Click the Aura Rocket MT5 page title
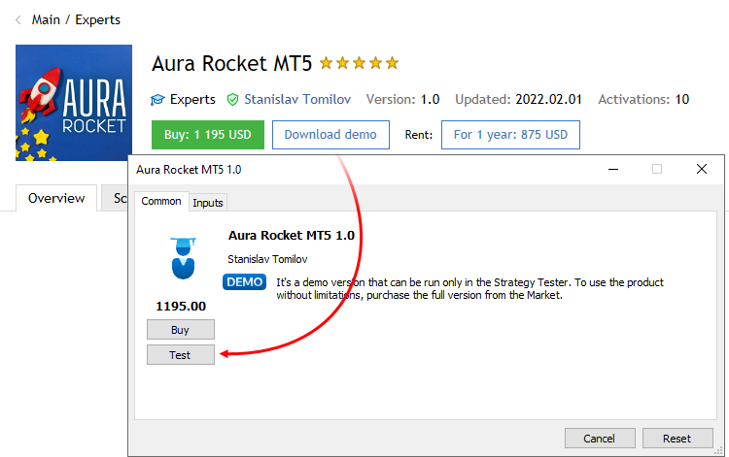The height and width of the screenshot is (457, 729). [231, 64]
